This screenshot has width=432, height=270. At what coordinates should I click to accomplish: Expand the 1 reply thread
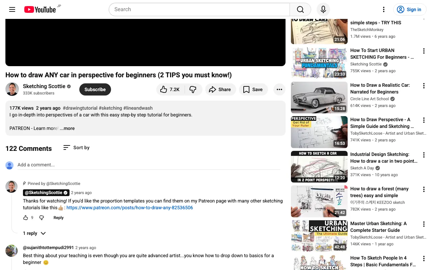[34, 233]
